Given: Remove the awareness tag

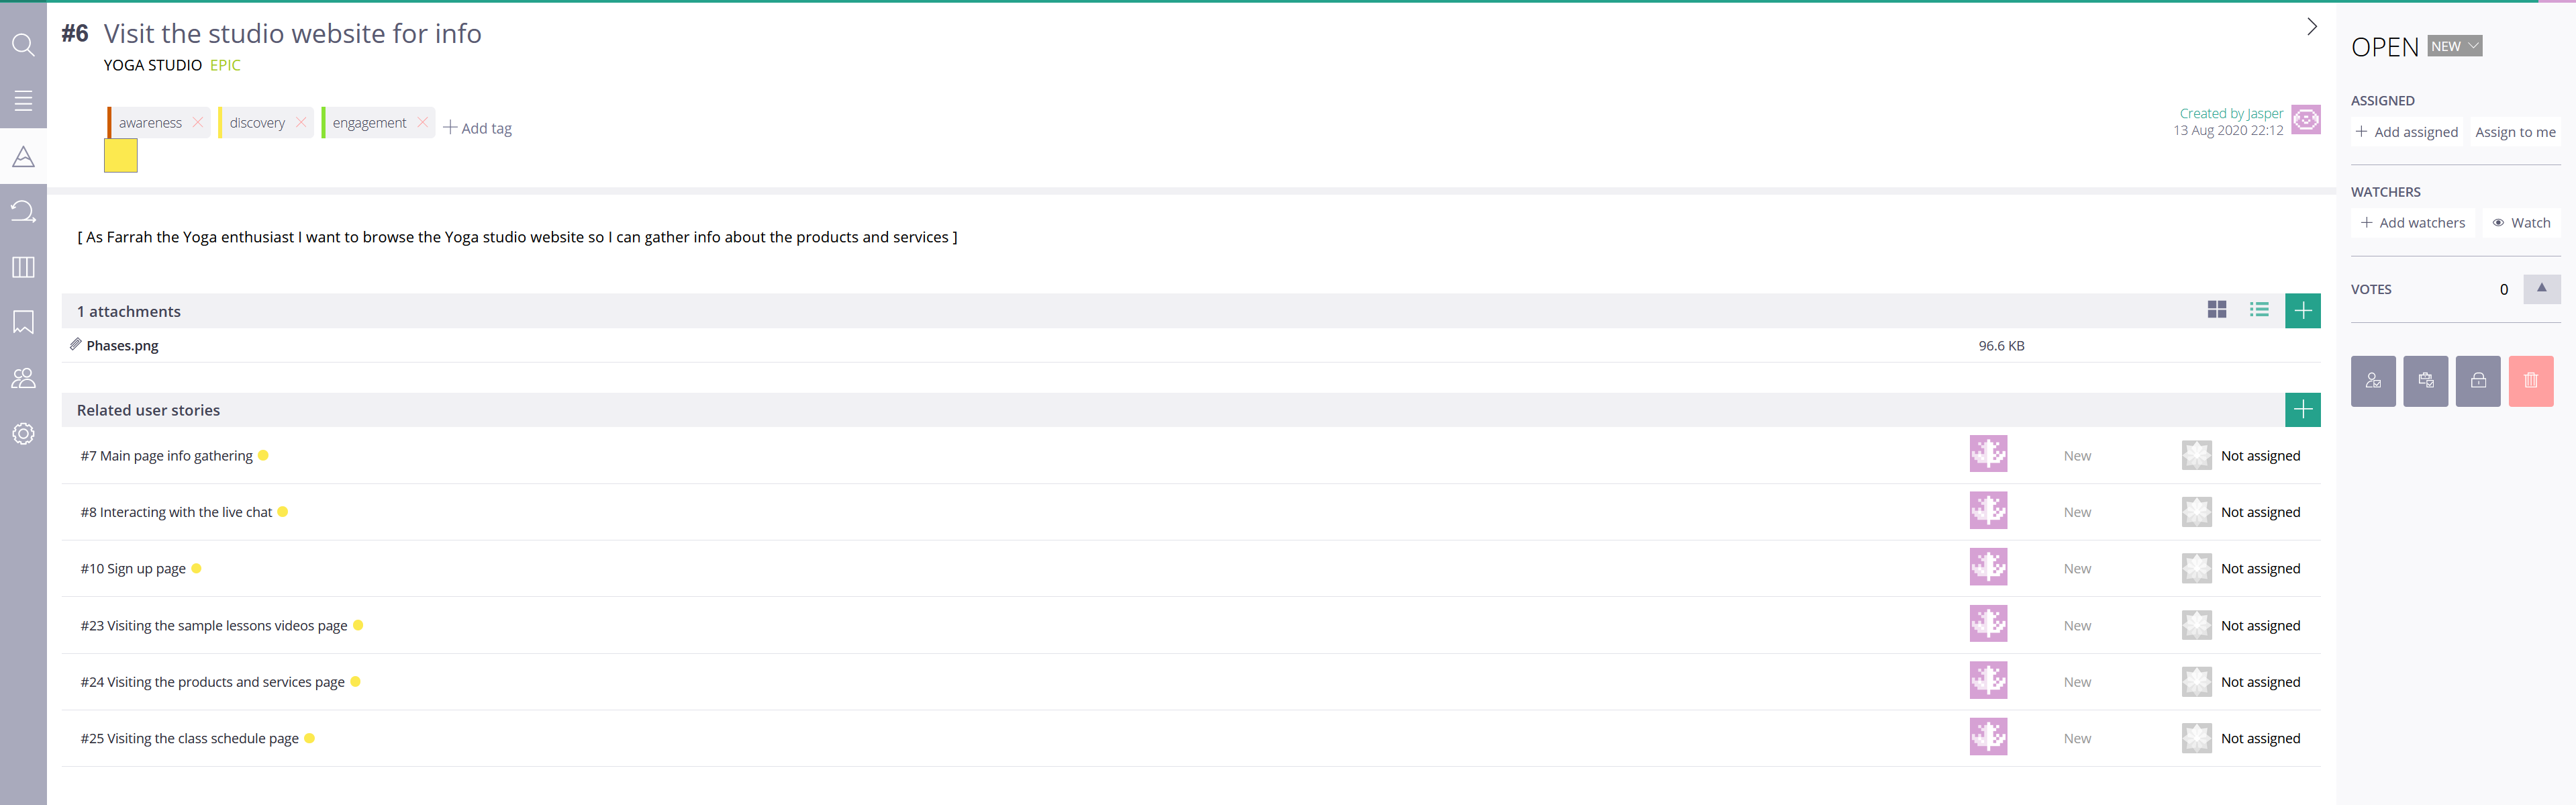Looking at the screenshot, I should (x=198, y=122).
